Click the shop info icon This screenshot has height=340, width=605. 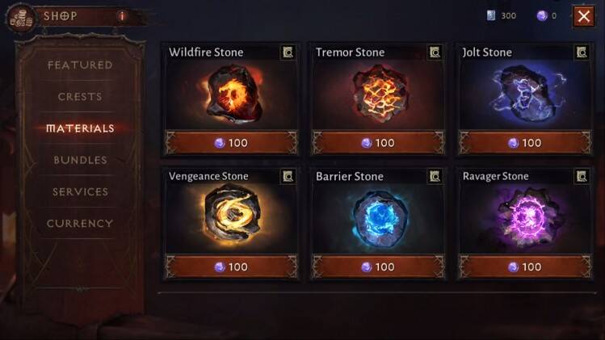(x=122, y=16)
